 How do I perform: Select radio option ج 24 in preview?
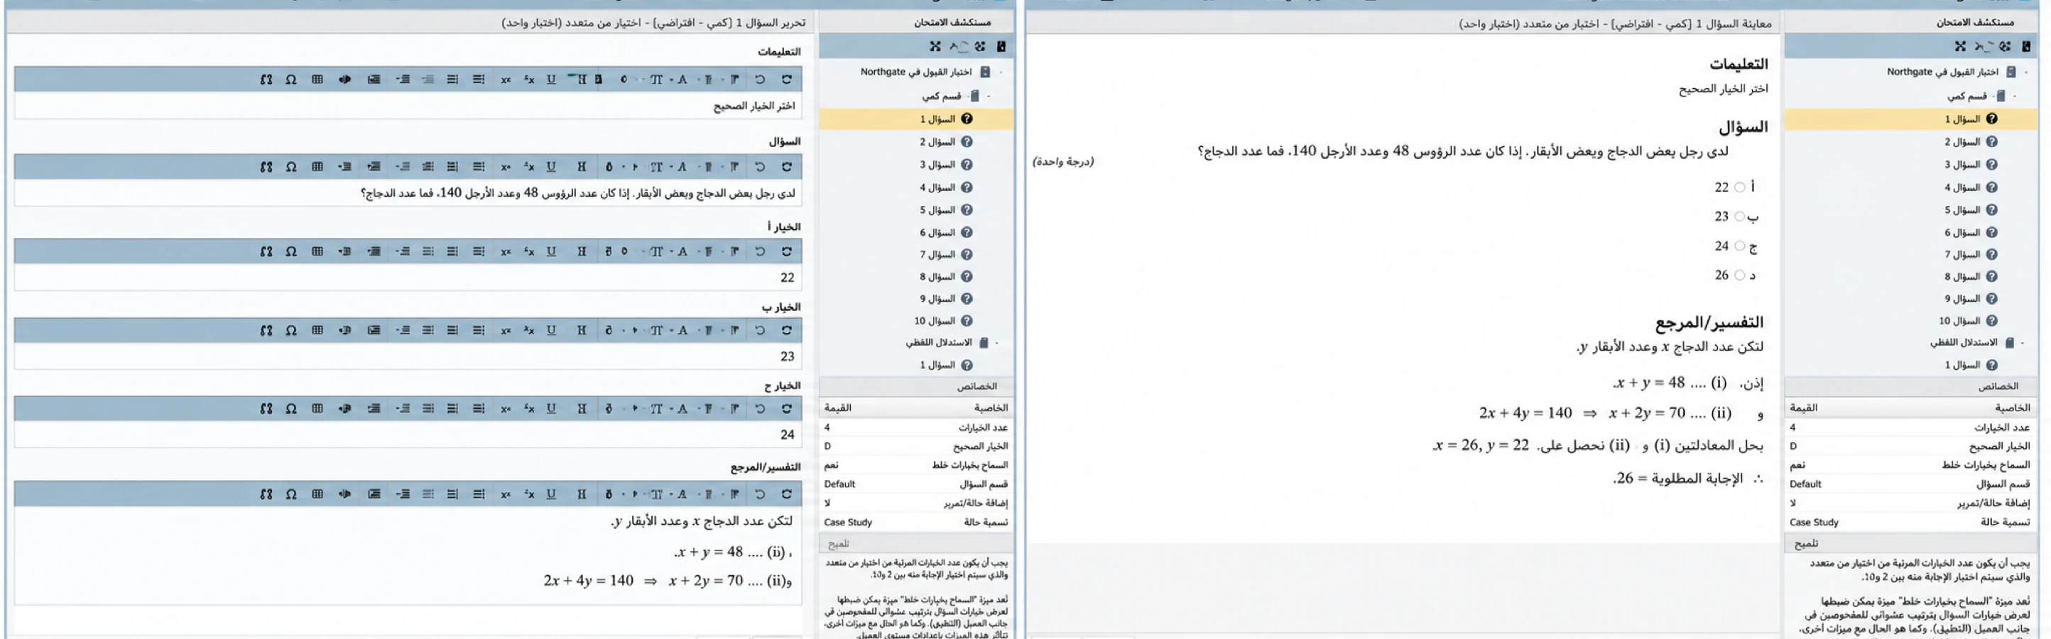(x=1740, y=246)
